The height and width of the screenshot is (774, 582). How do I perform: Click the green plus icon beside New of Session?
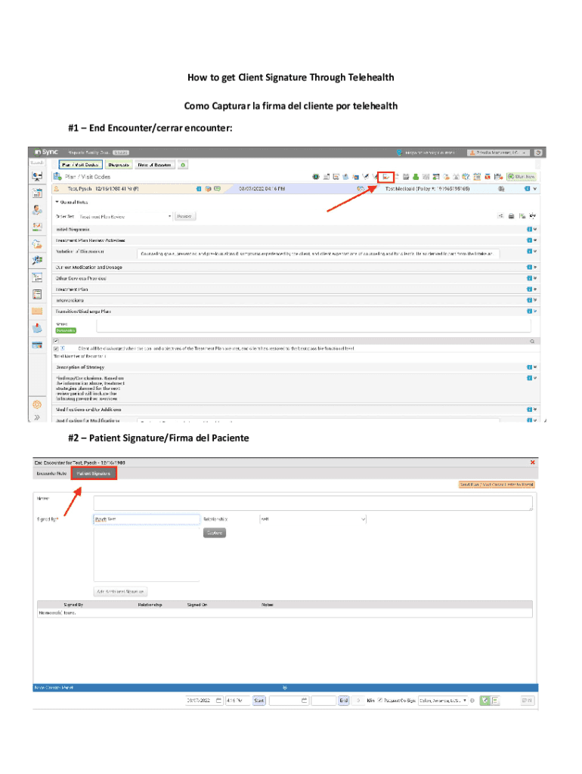pyautogui.click(x=183, y=164)
